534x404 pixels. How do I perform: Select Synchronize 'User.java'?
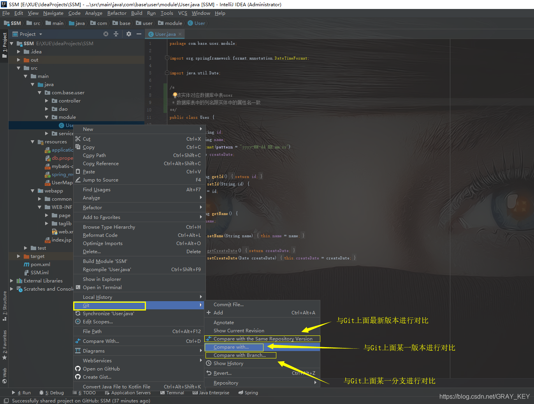(x=139, y=314)
